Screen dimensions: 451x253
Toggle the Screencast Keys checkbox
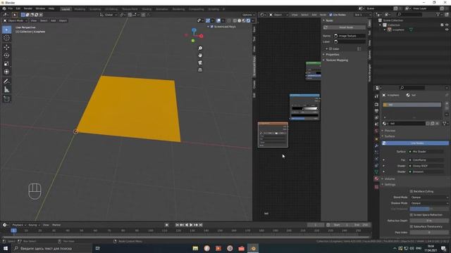click(212, 27)
